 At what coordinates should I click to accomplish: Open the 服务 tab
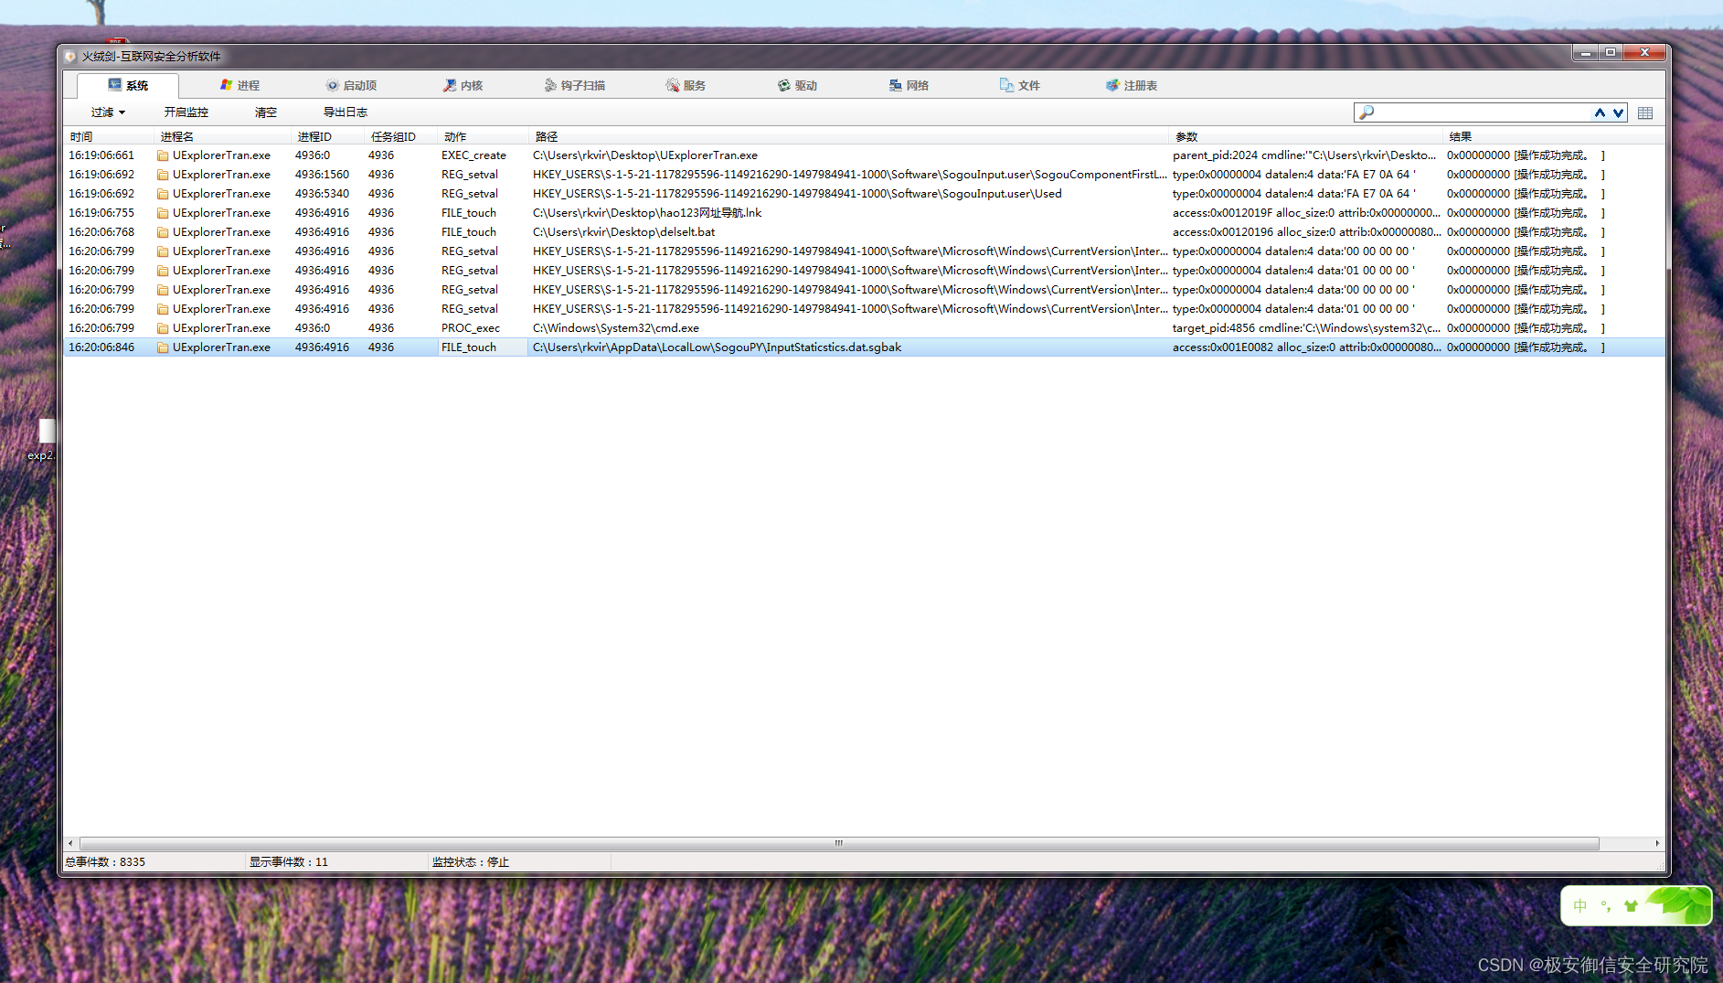point(686,85)
